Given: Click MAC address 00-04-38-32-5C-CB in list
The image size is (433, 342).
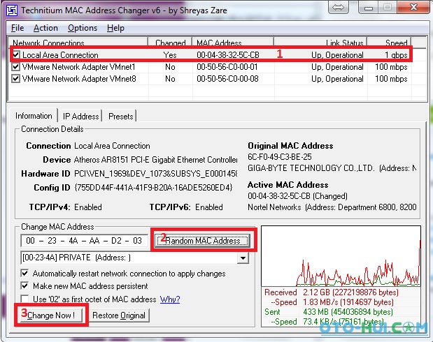Looking at the screenshot, I should pos(228,55).
